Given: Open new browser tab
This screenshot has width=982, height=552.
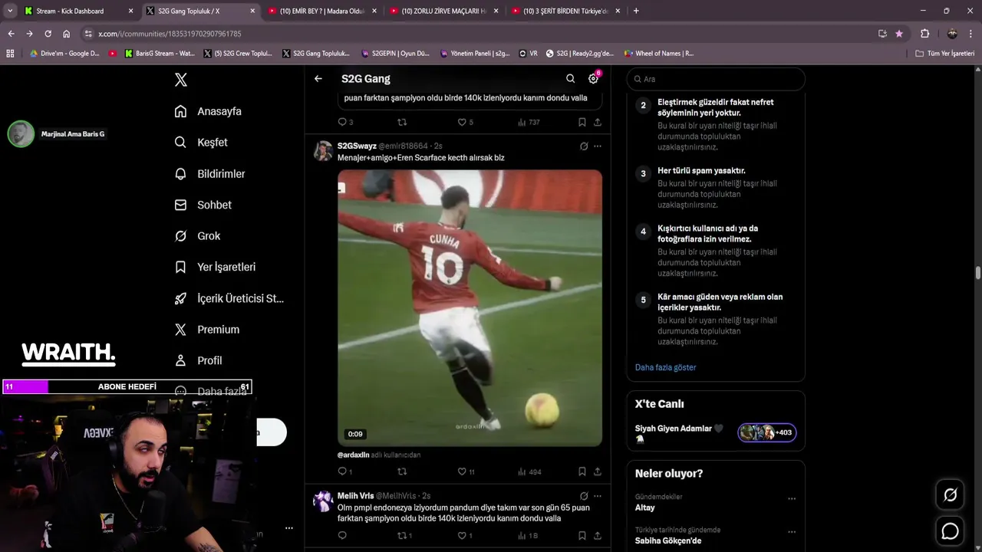Looking at the screenshot, I should pos(636,11).
